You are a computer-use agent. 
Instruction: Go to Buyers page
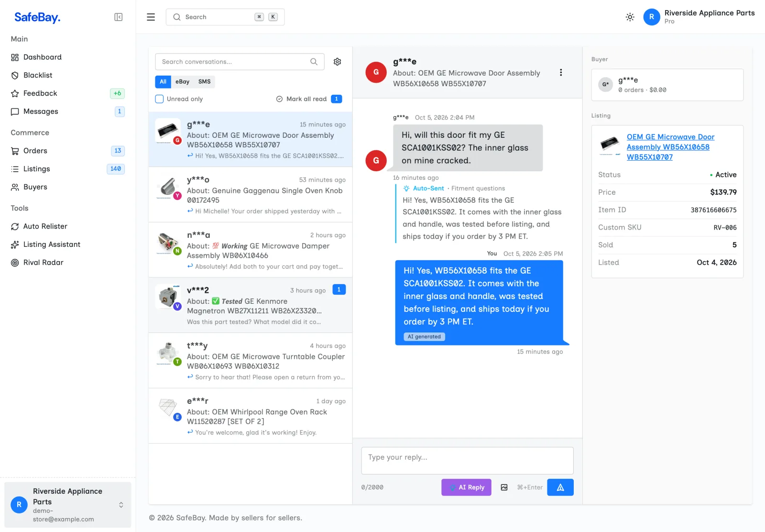tap(68, 188)
